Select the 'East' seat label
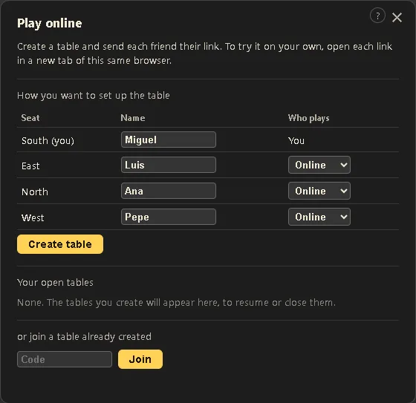This screenshot has width=416, height=403. [x=30, y=166]
